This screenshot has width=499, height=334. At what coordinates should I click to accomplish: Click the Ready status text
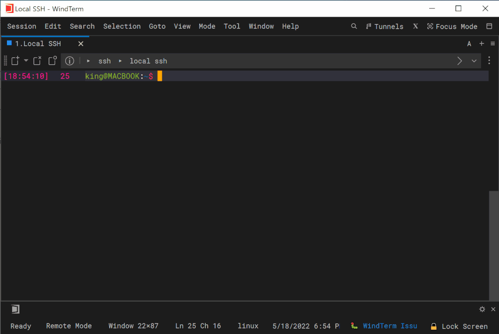coord(21,326)
